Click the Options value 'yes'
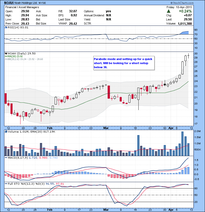 click(108, 11)
